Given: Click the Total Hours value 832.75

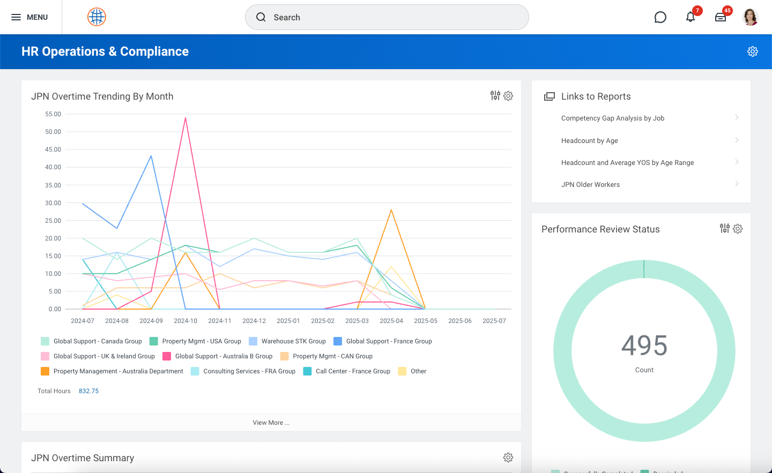Looking at the screenshot, I should (88, 391).
